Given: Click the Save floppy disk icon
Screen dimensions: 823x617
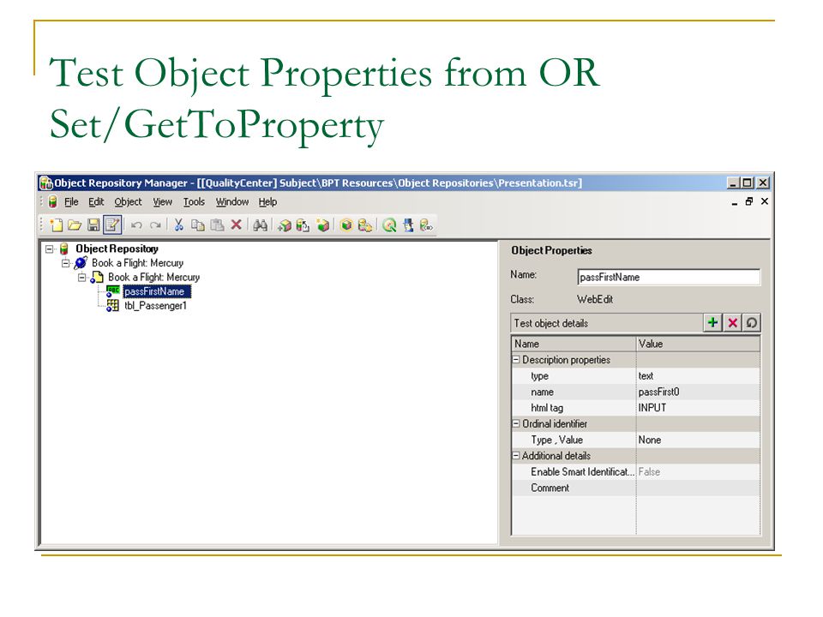Looking at the screenshot, I should [93, 225].
